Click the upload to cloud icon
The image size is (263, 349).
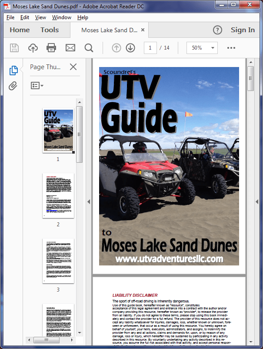[33, 48]
